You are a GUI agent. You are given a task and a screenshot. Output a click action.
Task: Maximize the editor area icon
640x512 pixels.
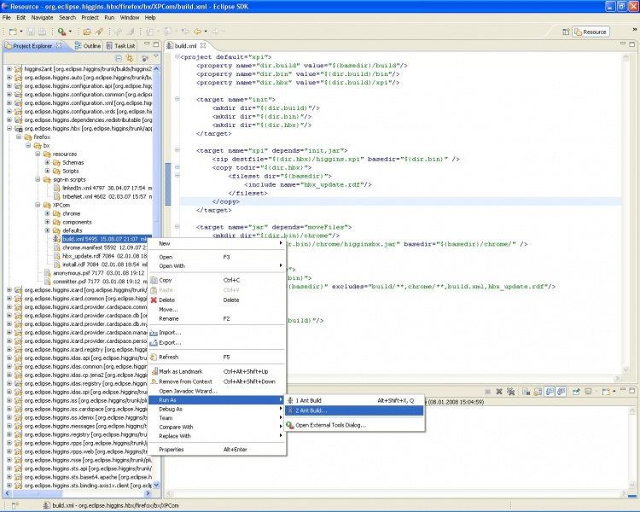click(631, 44)
